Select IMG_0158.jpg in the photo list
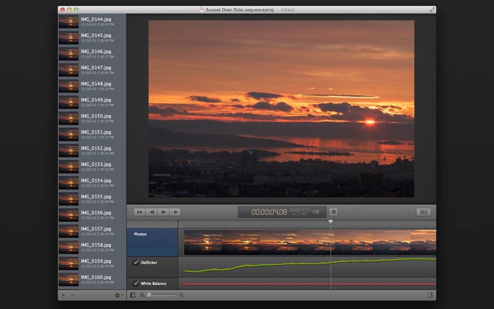 coord(92,247)
